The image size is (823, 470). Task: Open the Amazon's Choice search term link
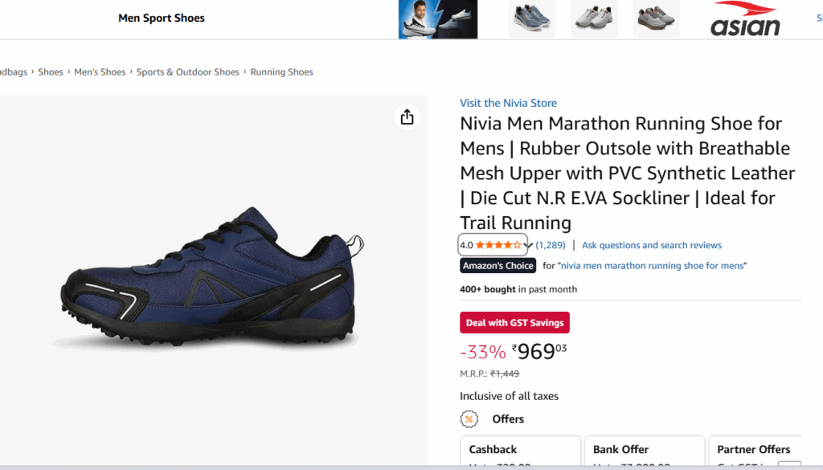pyautogui.click(x=653, y=266)
